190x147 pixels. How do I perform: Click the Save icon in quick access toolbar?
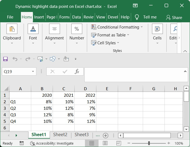(5, 59)
